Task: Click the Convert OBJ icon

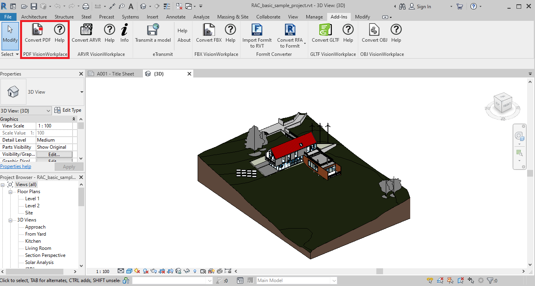Action: (374, 30)
